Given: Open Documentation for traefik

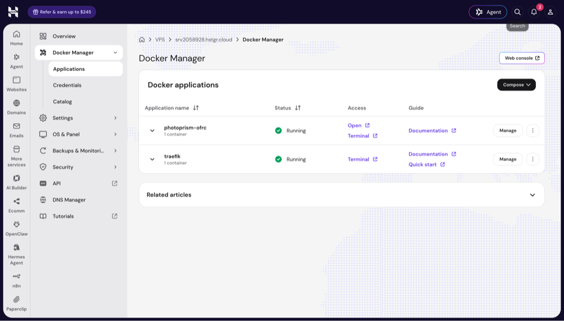Looking at the screenshot, I should pos(432,154).
